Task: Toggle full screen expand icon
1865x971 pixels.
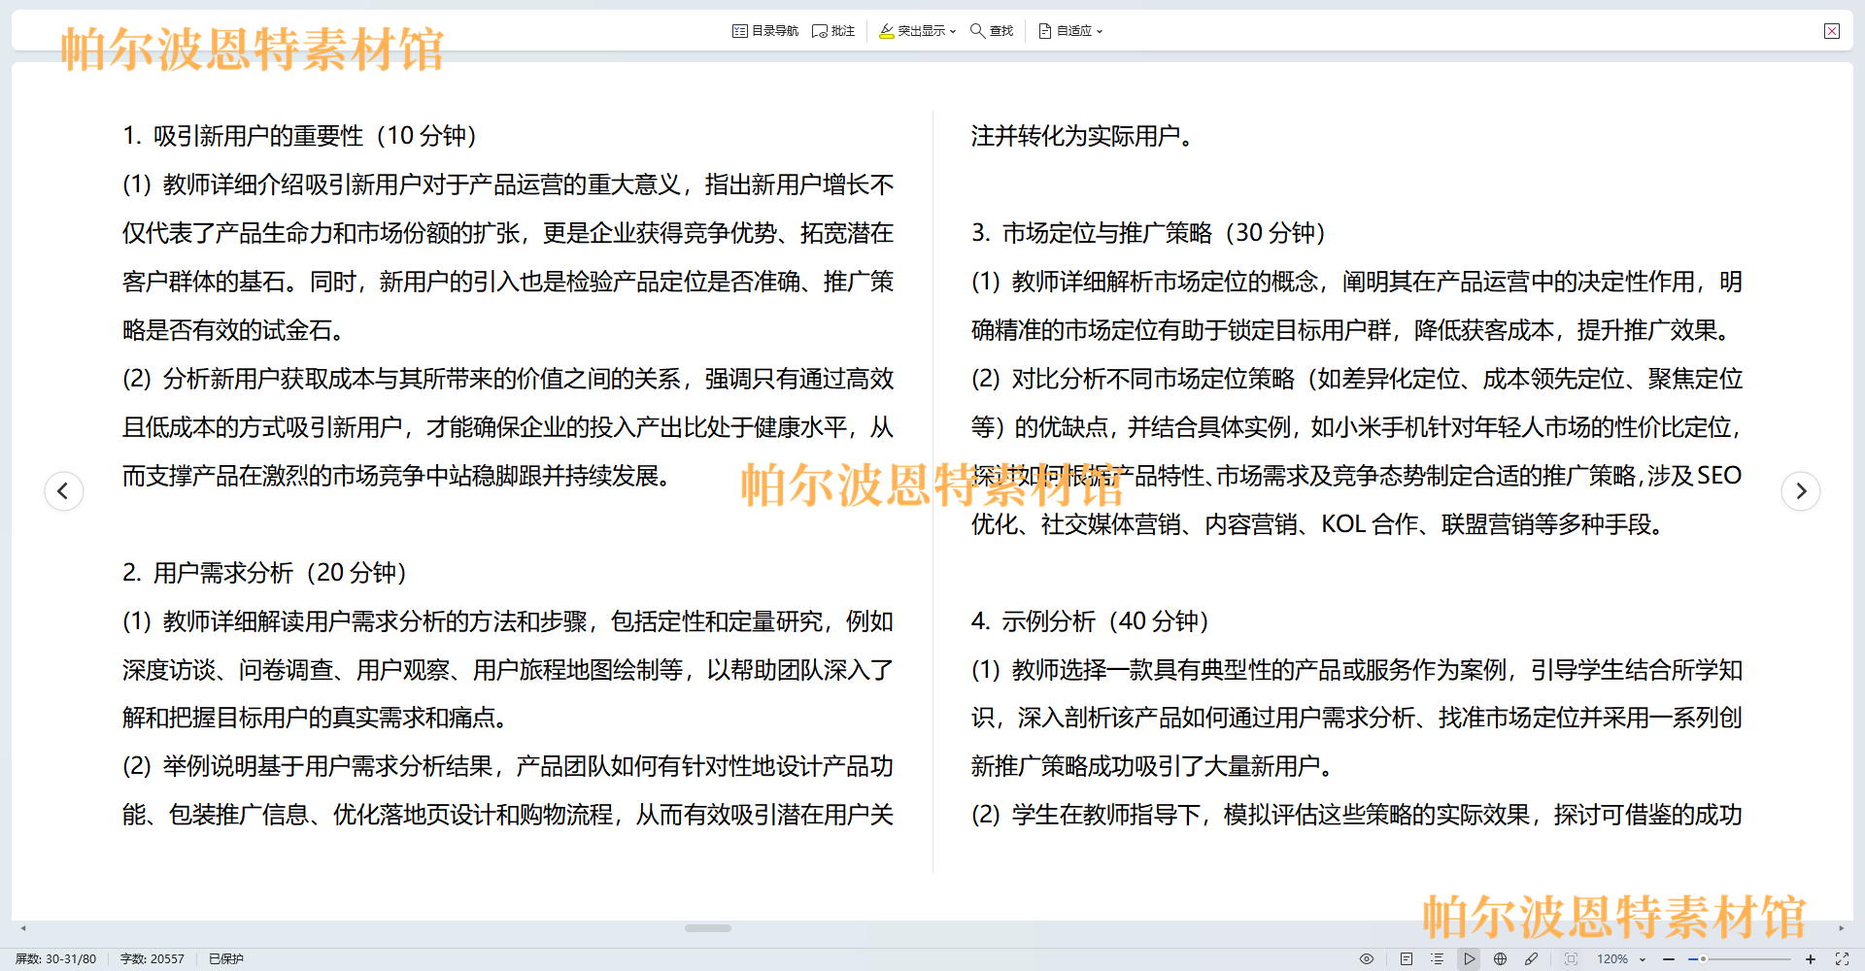Action: click(1842, 958)
